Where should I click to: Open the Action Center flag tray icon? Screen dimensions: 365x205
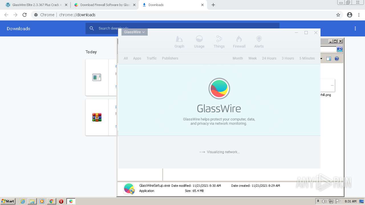coord(338,201)
